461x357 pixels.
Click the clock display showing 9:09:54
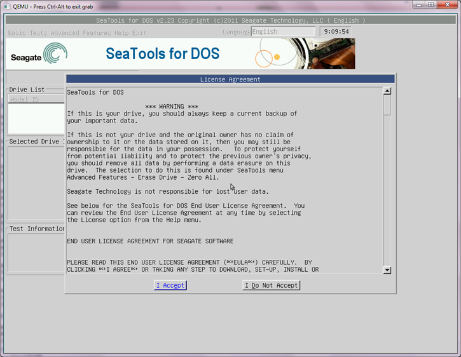336,31
